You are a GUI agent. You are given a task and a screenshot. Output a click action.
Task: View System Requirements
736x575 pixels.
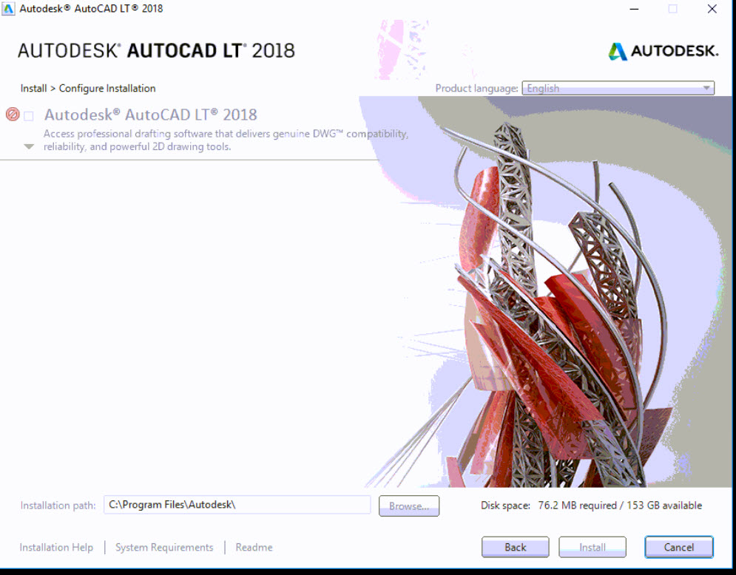pos(163,547)
